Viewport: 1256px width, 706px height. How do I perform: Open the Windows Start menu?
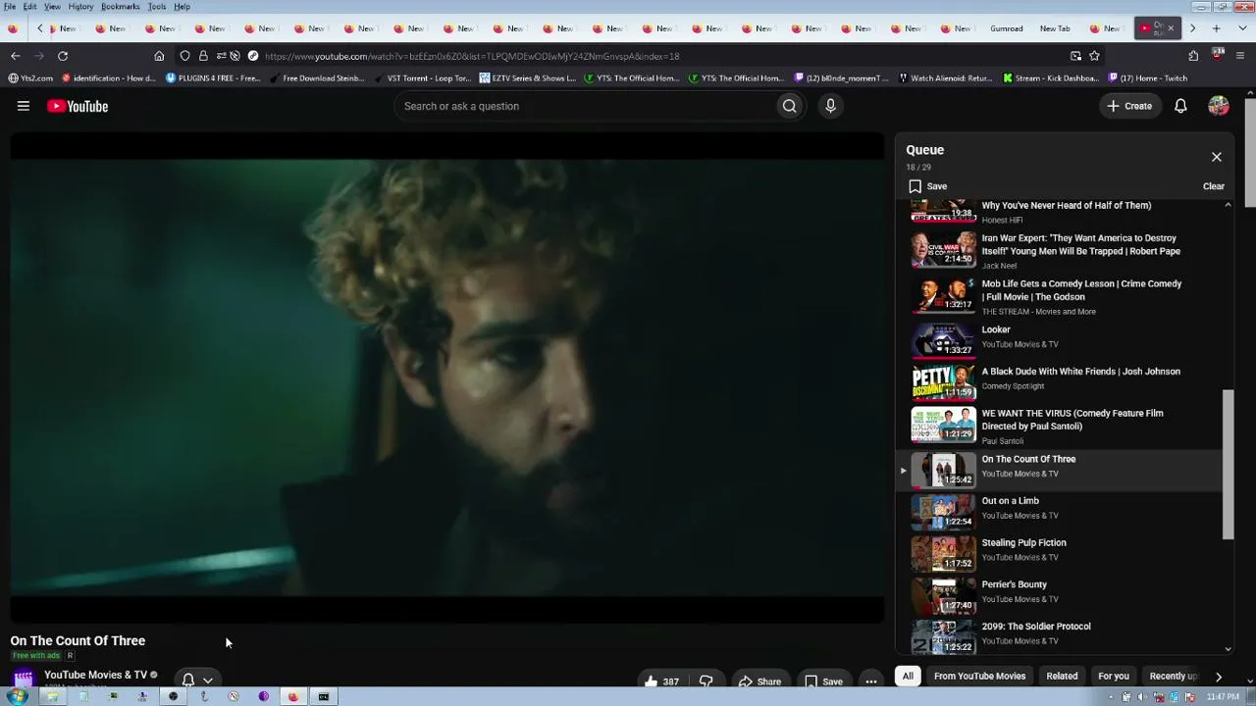pyautogui.click(x=17, y=697)
